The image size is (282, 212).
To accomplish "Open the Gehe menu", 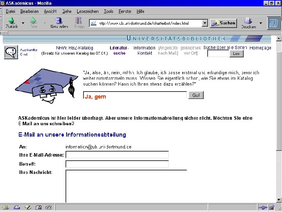I will 67,11.
